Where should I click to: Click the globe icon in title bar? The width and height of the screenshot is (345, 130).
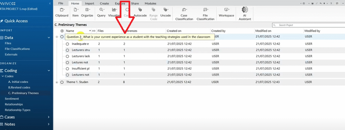(304, 3)
